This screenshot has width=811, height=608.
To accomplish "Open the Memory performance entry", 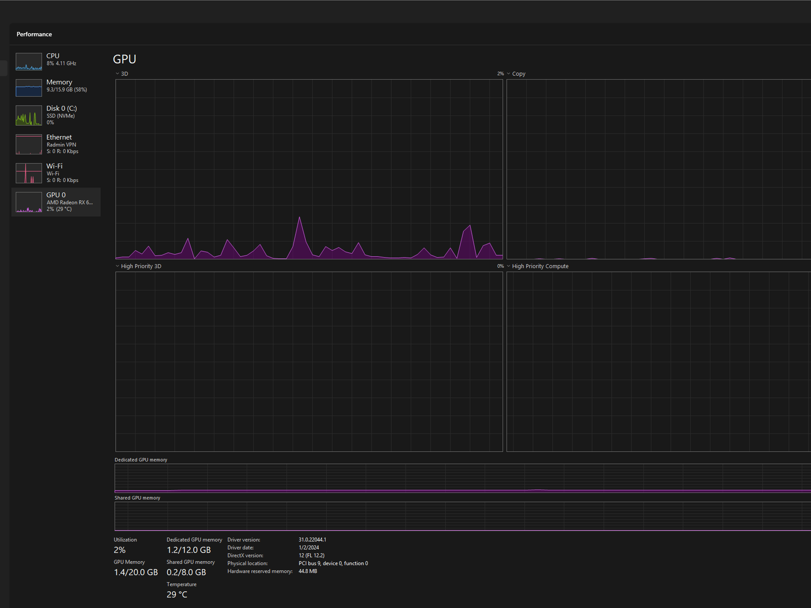I will pos(56,87).
